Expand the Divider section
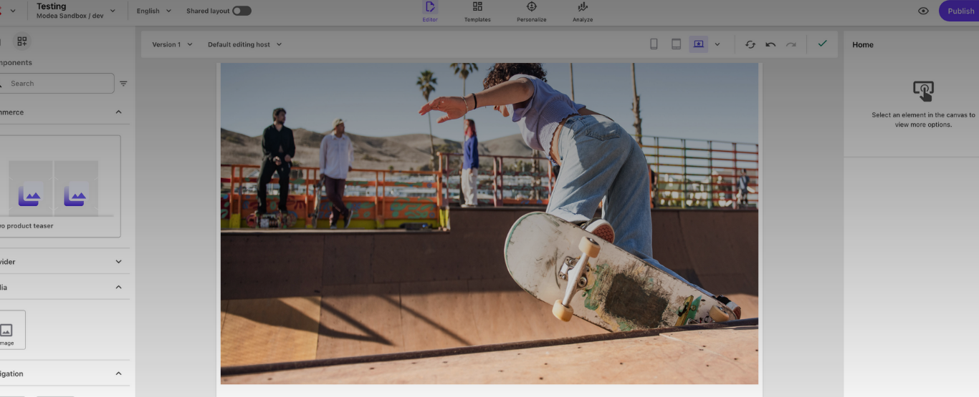The height and width of the screenshot is (397, 979). 119,262
